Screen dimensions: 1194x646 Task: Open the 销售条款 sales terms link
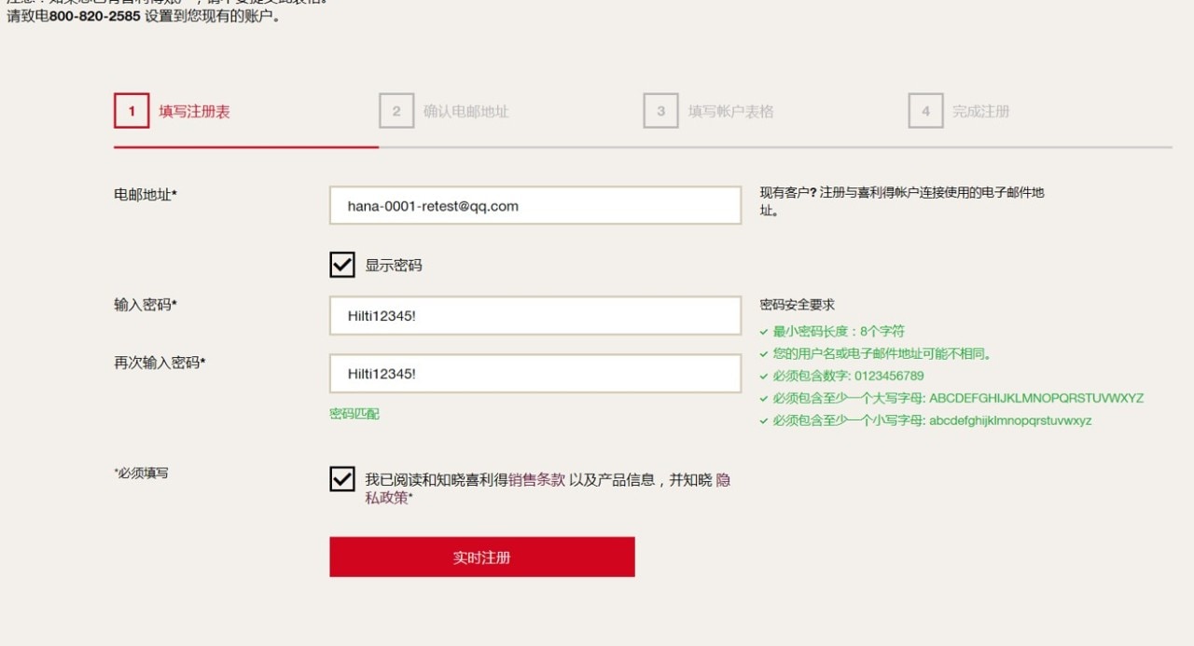536,479
